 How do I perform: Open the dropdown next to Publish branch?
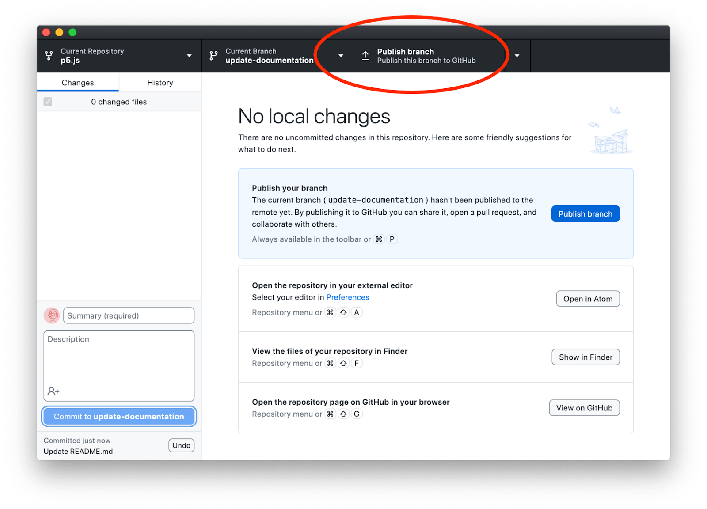pos(517,56)
